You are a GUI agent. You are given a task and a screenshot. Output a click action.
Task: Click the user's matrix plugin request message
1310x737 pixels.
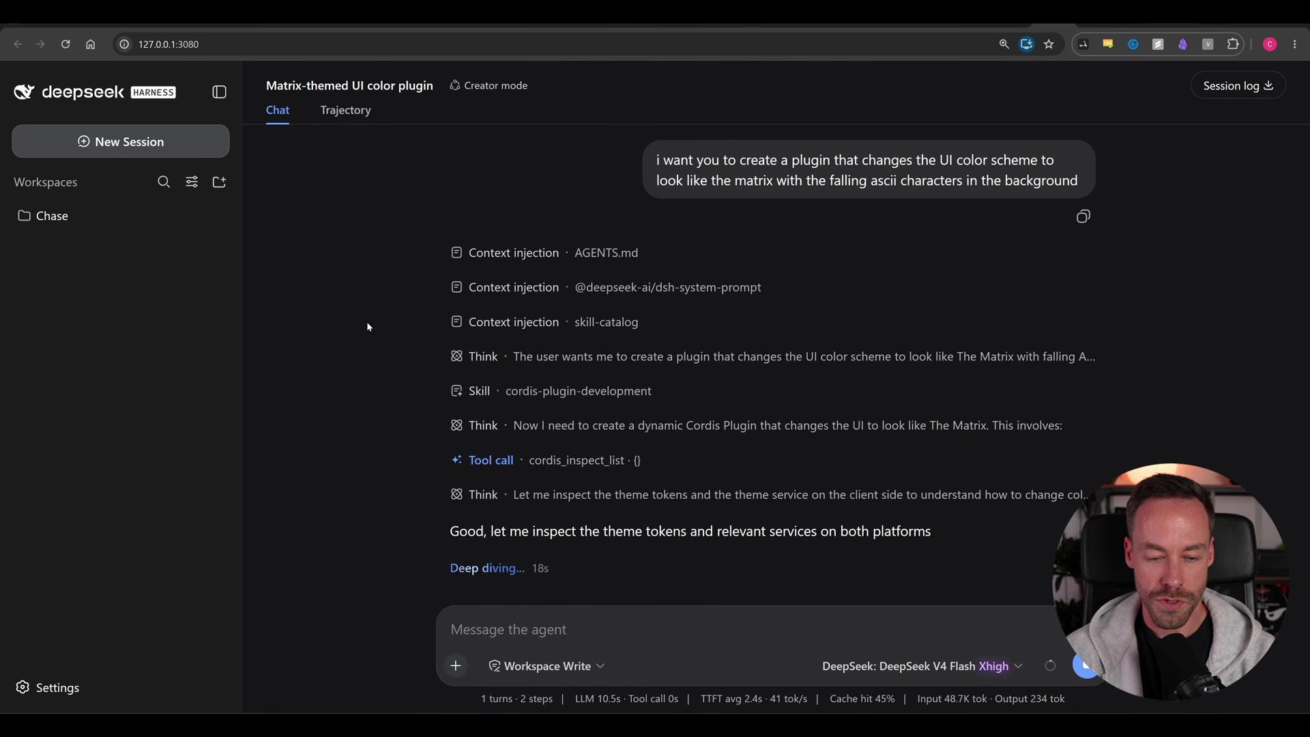[x=868, y=170]
